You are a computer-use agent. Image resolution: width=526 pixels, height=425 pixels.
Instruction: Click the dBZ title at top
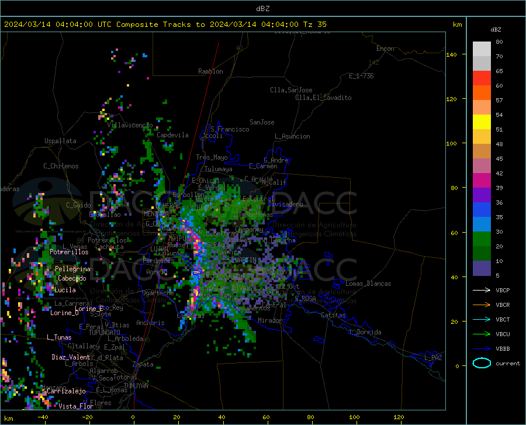tap(262, 9)
